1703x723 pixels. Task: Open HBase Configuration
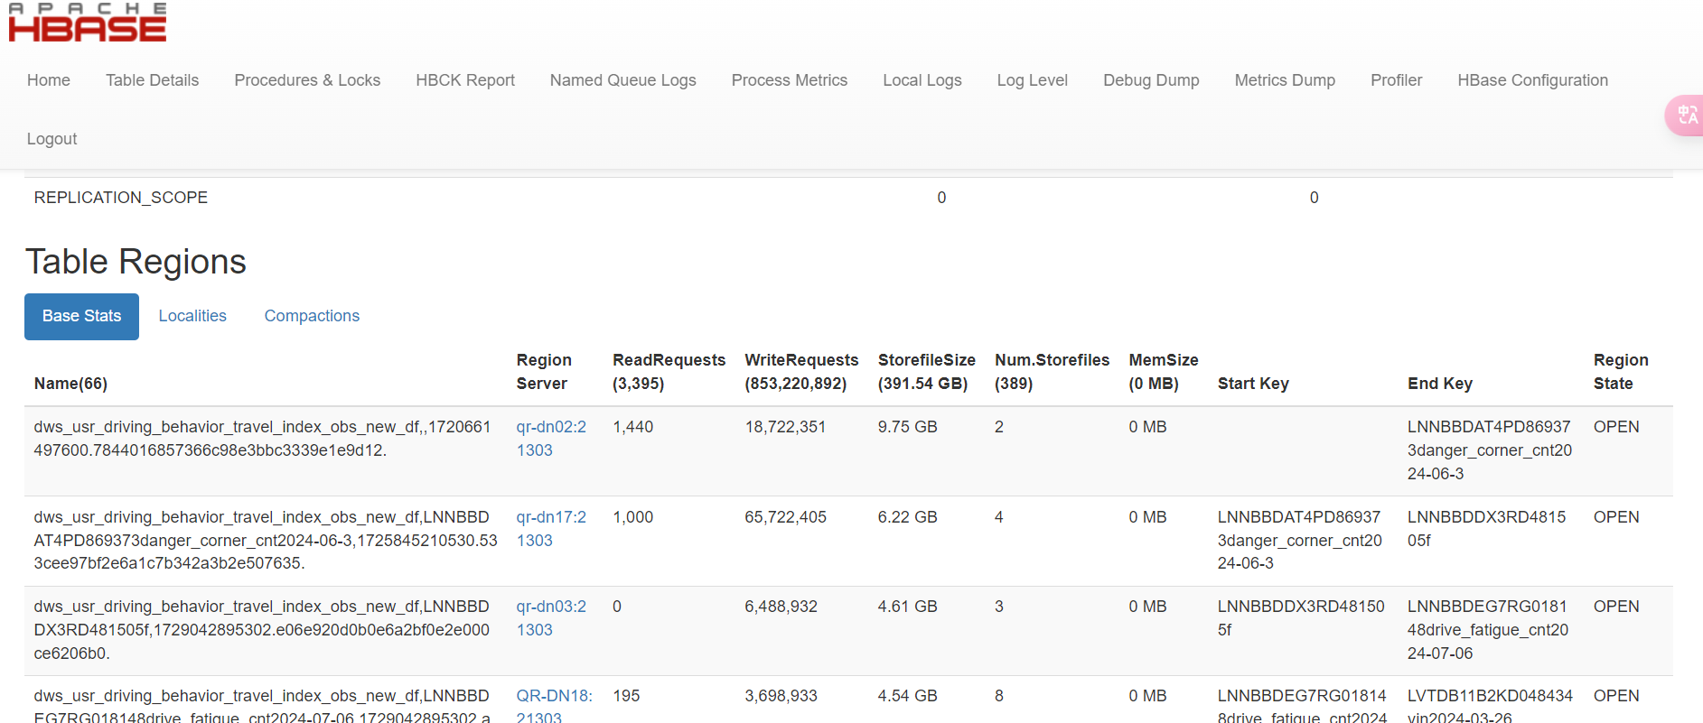click(1532, 80)
